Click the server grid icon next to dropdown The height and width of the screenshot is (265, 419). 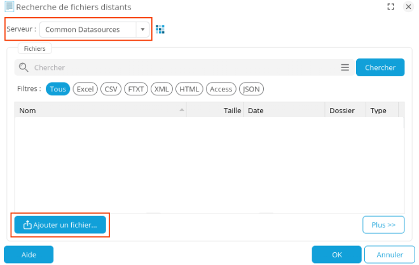point(160,29)
